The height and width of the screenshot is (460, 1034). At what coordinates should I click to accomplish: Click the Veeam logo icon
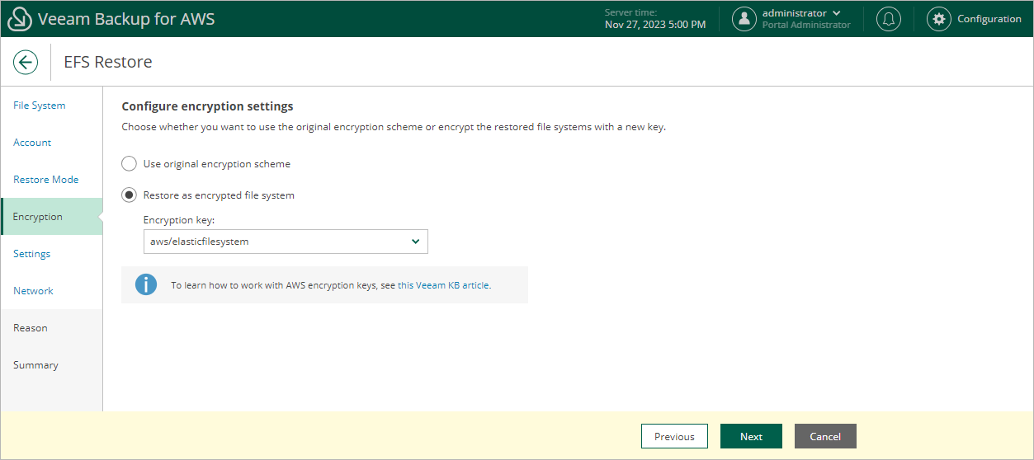(x=19, y=19)
